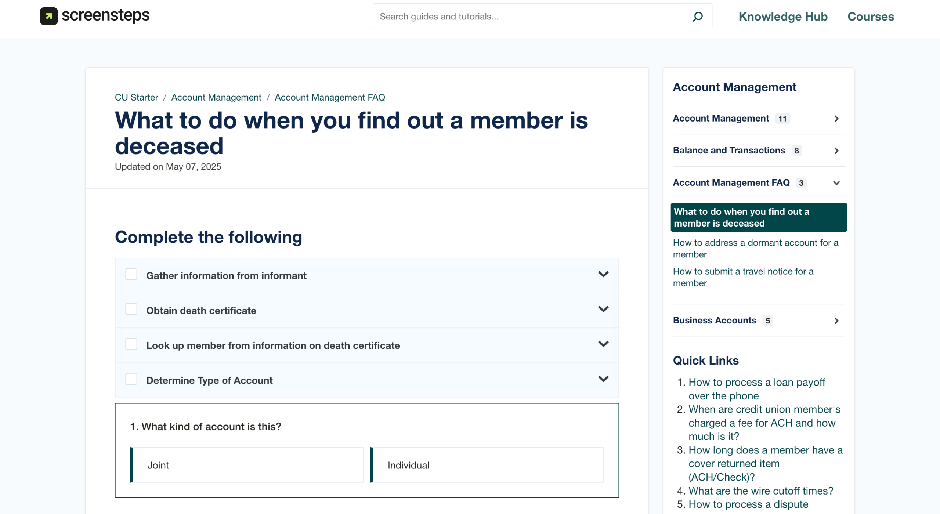Expand Balance and Transactions chevron
The height and width of the screenshot is (514, 940).
pos(836,151)
